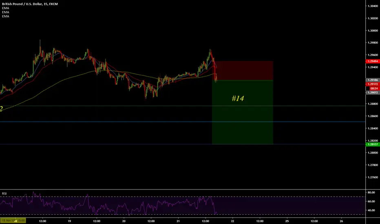The image size is (380, 224).
Task: Click the RSI indicator label
Action: tap(4, 193)
